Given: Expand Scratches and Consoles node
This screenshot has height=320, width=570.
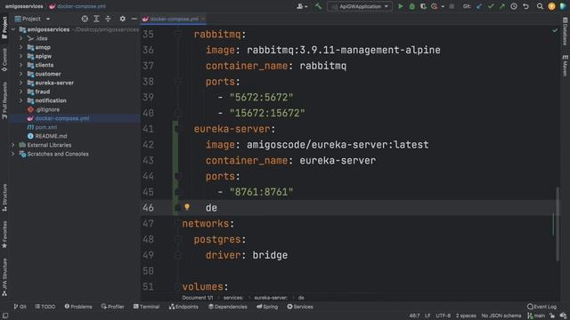Looking at the screenshot, I should coord(13,154).
